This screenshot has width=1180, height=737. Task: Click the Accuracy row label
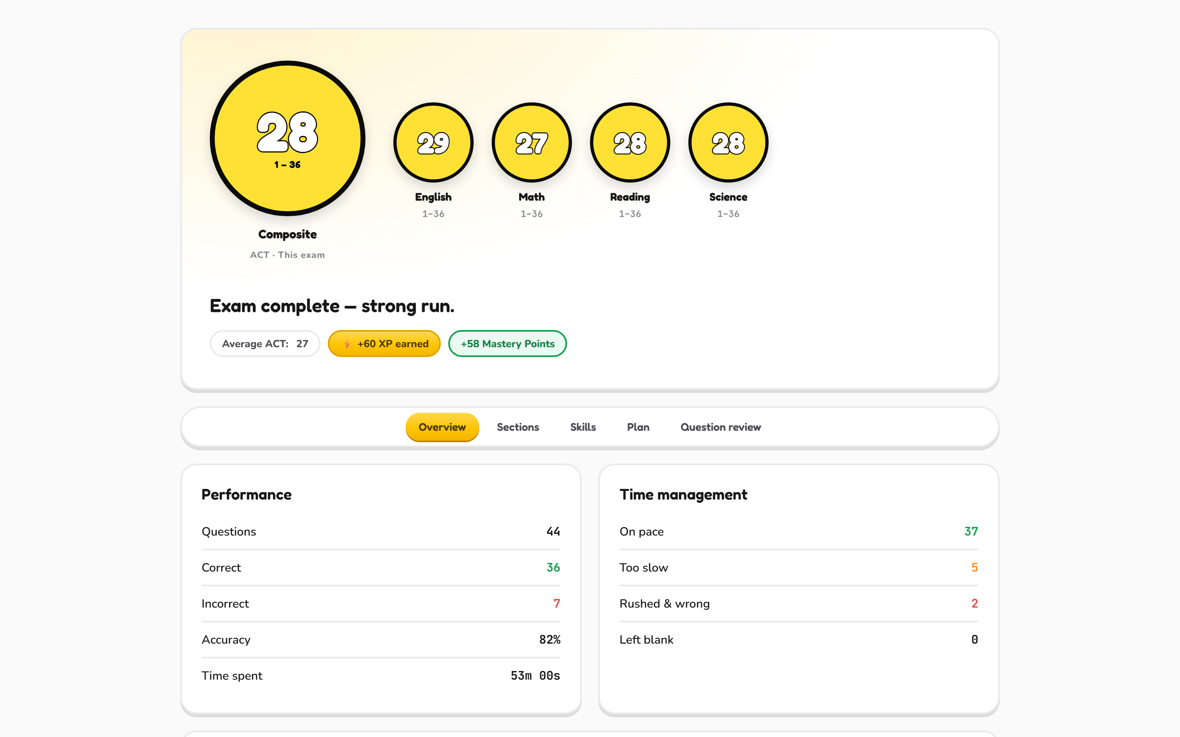click(x=226, y=640)
